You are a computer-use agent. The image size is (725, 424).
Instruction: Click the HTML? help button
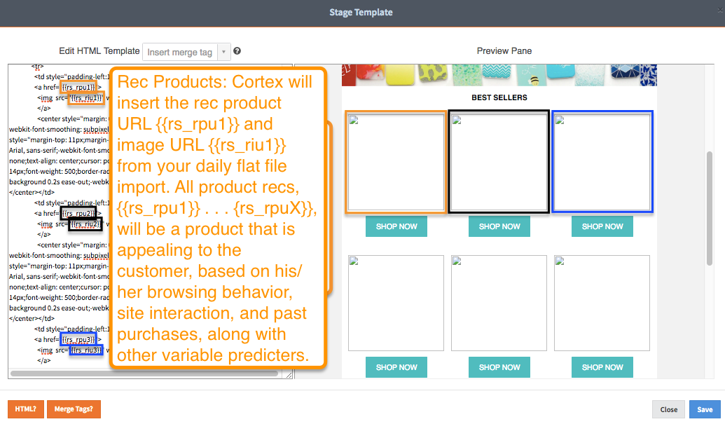pyautogui.click(x=25, y=409)
